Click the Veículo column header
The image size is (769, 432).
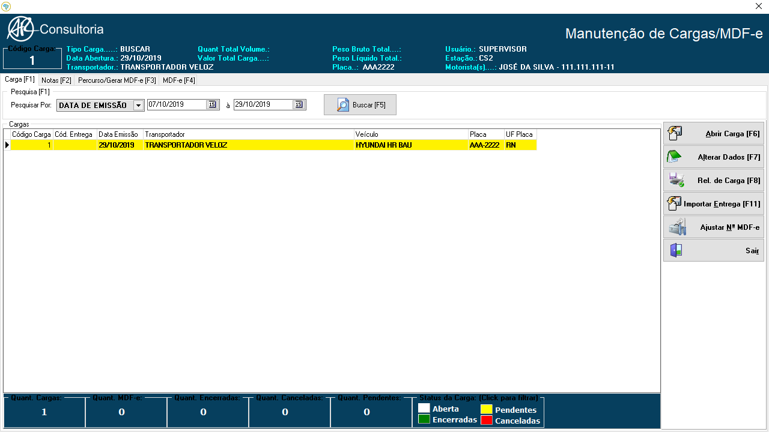(x=411, y=134)
